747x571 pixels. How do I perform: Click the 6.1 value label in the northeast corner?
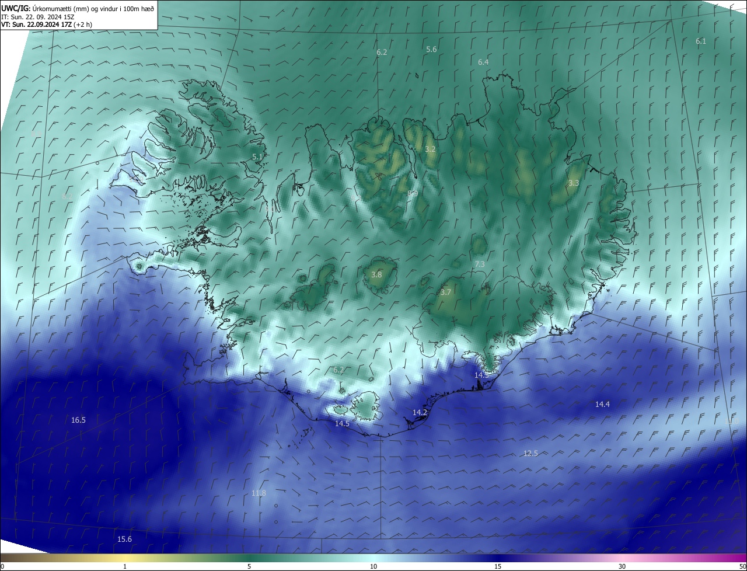tap(701, 41)
